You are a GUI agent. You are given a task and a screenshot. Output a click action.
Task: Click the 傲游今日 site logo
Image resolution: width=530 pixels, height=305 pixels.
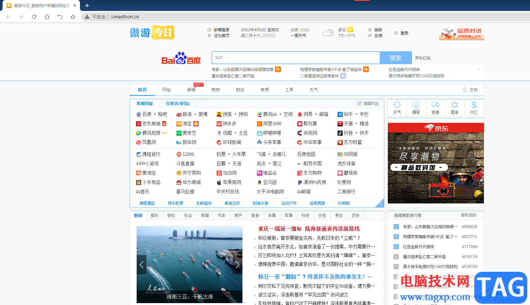point(152,33)
